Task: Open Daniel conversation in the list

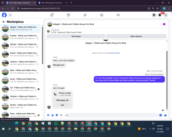Action: 21,54
